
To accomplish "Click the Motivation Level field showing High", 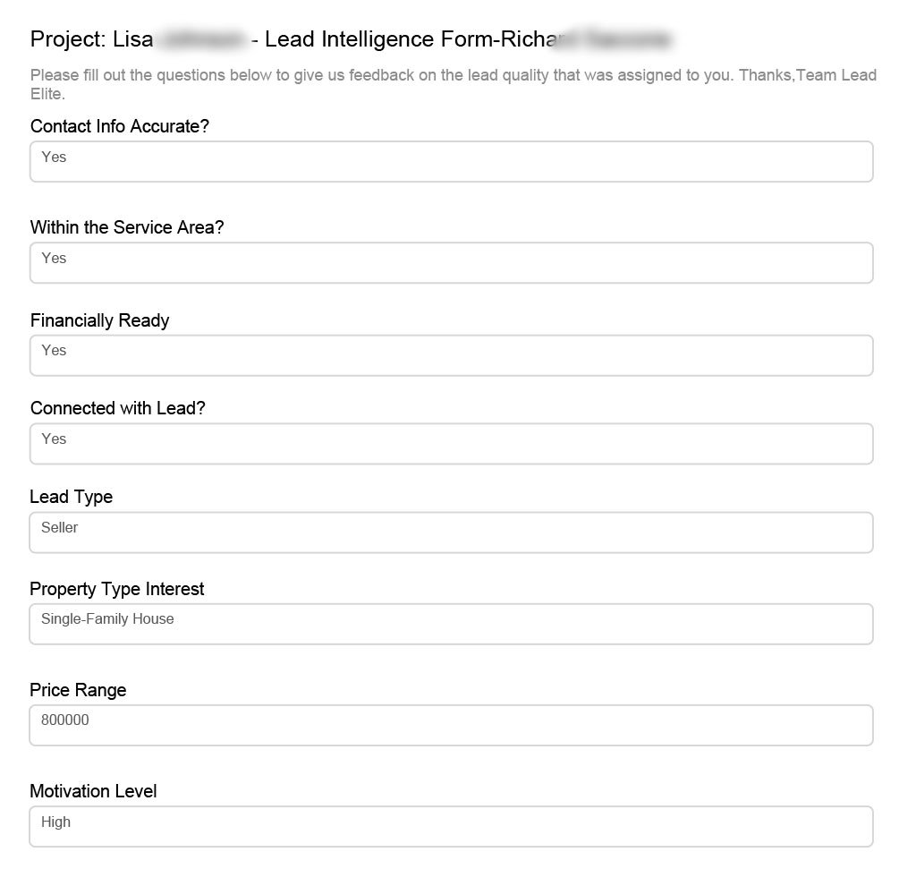I will (x=451, y=826).
